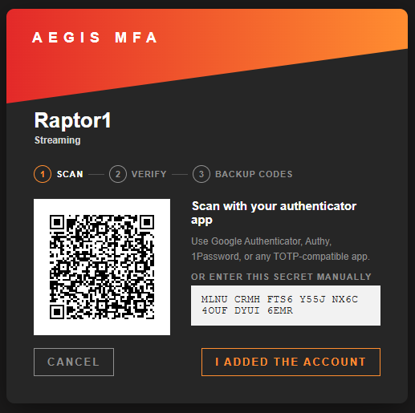Viewport: 415px width, 413px height.
Task: Click the top-right QR finder square
Action: tap(147, 222)
